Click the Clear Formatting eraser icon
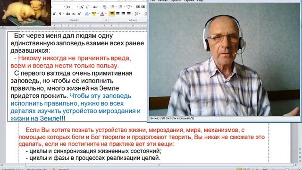This screenshot has height=170, width=302. pos(104,7)
